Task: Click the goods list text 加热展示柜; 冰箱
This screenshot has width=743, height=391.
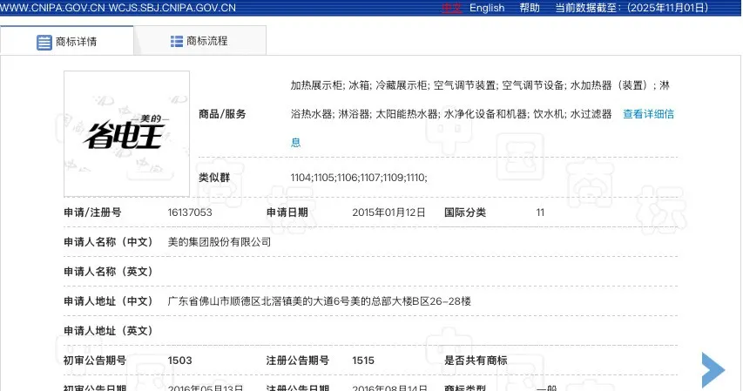Action: click(x=331, y=86)
